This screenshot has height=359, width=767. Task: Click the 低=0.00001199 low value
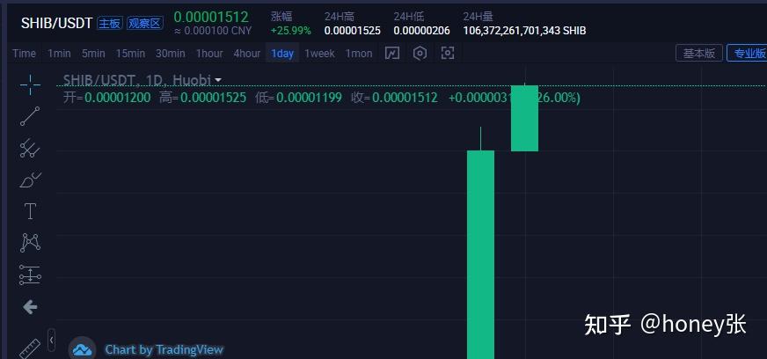click(x=298, y=98)
